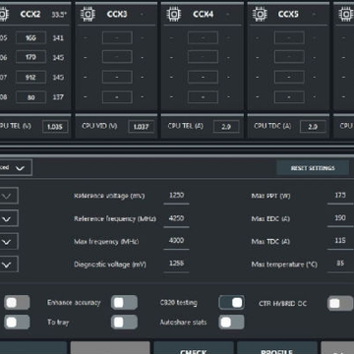Open the mode dropdown left of RESET SETTINGS

[x=16, y=168]
